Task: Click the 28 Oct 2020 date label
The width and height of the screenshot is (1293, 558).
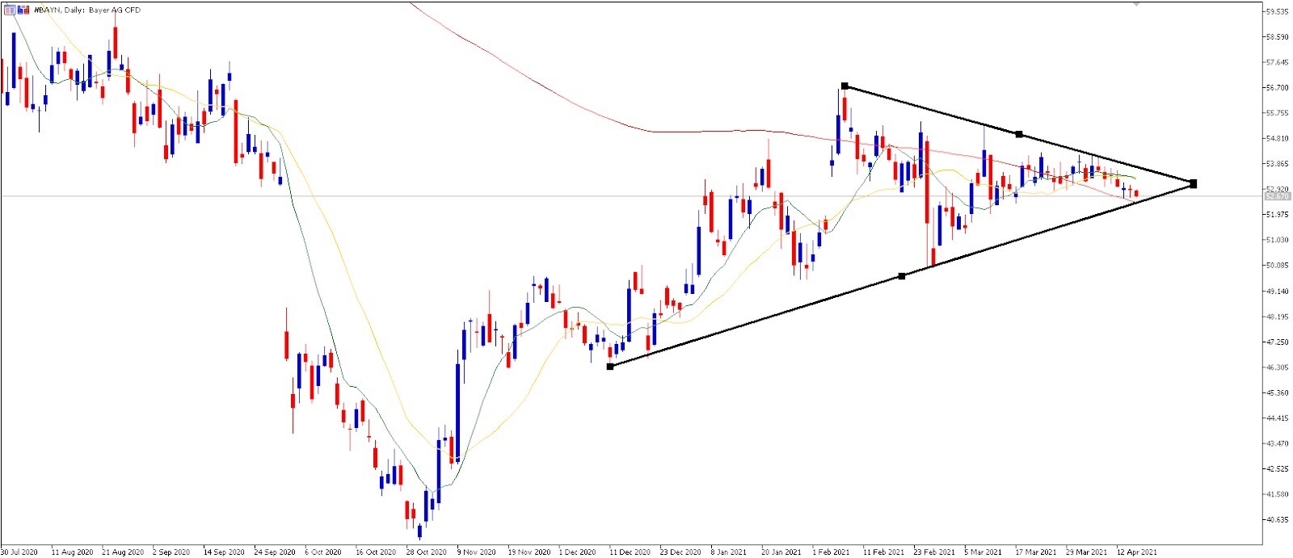Action: pyautogui.click(x=426, y=552)
